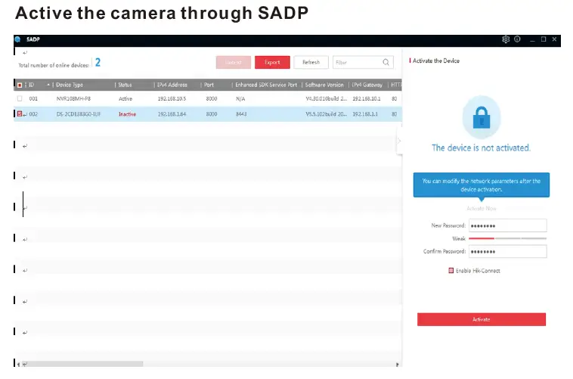Click the red Inactive status cell
This screenshot has height=379, width=573.
pyautogui.click(x=127, y=114)
